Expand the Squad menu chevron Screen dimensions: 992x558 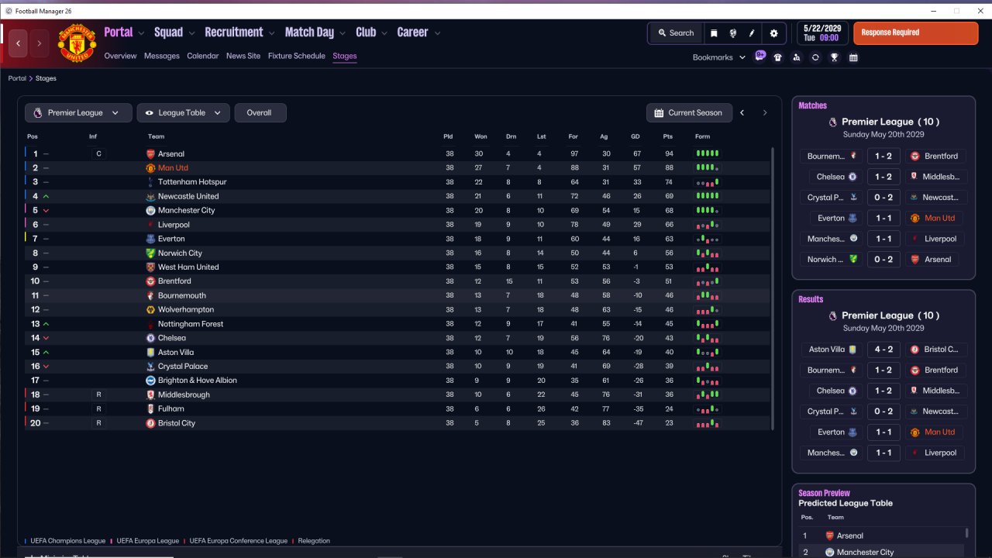click(191, 33)
